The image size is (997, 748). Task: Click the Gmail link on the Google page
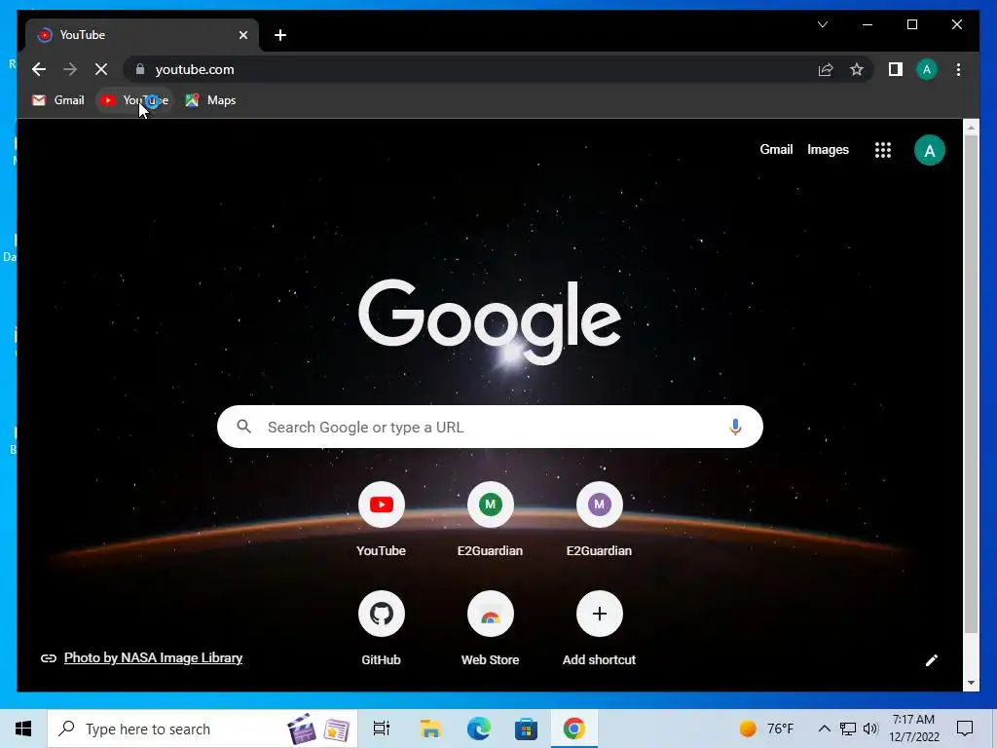[x=776, y=149]
